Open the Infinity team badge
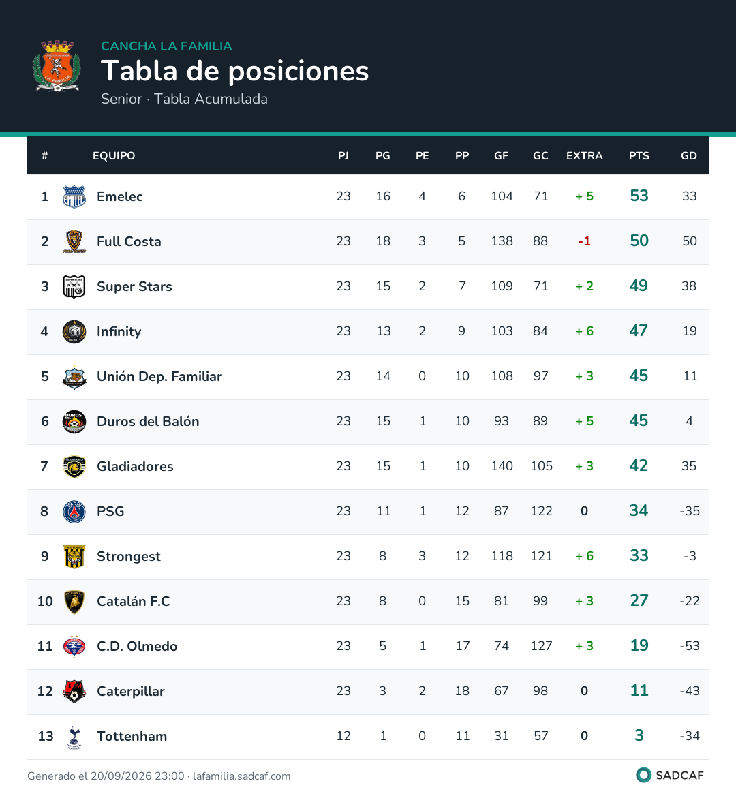This screenshot has width=736, height=811. (74, 331)
